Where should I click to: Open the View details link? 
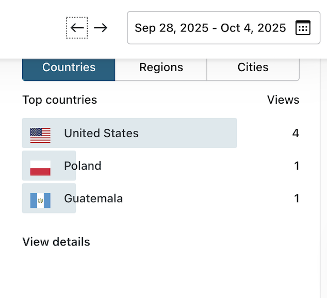[x=56, y=242]
